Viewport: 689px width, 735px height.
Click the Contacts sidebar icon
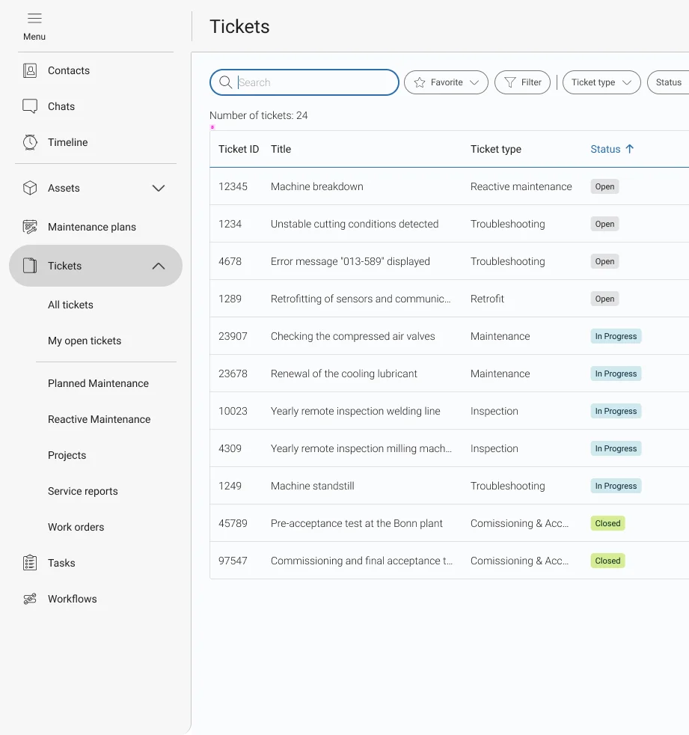pyautogui.click(x=30, y=70)
